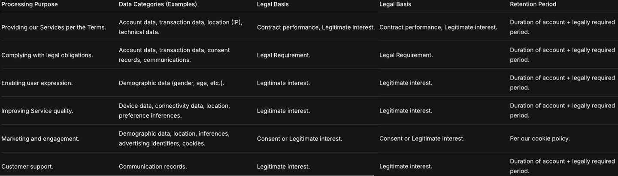This screenshot has width=618, height=176.
Task: Click the retention period for Customer support
Action: pyautogui.click(x=562, y=166)
